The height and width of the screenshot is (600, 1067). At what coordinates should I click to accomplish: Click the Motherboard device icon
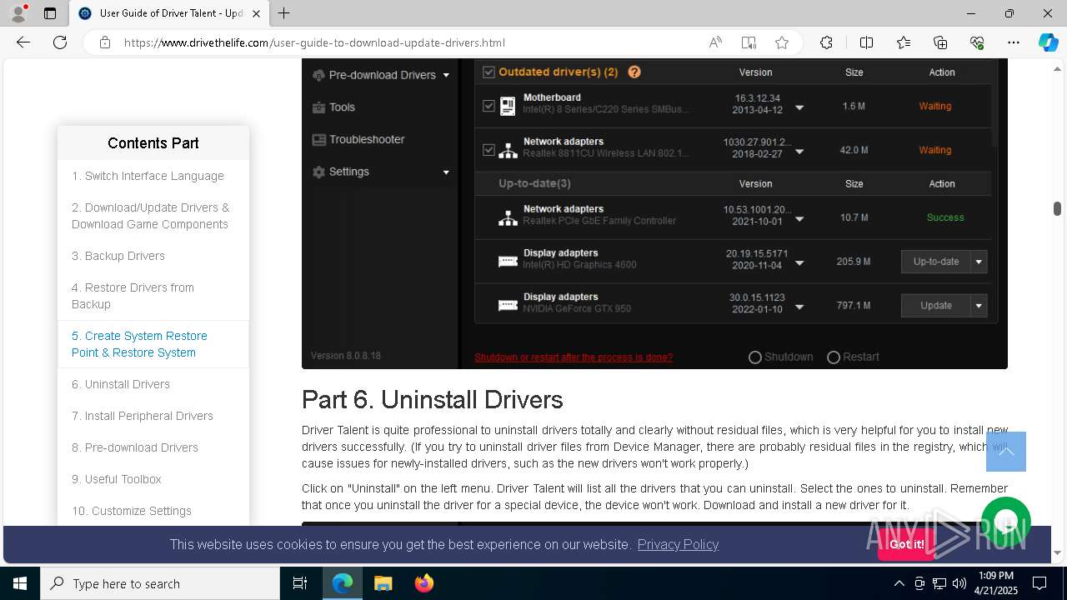point(508,106)
